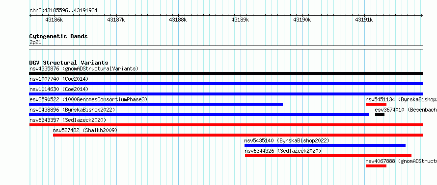Click the 43188k ruler position

pyautogui.click(x=178, y=20)
